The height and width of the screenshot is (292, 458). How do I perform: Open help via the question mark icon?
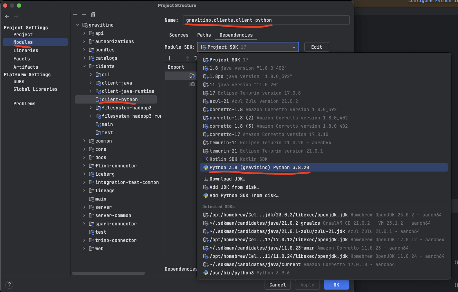tap(9, 285)
